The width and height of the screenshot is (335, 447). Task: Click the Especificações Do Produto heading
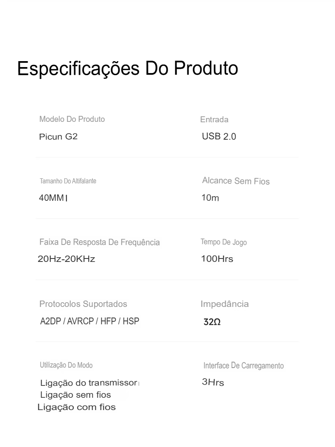128,69
